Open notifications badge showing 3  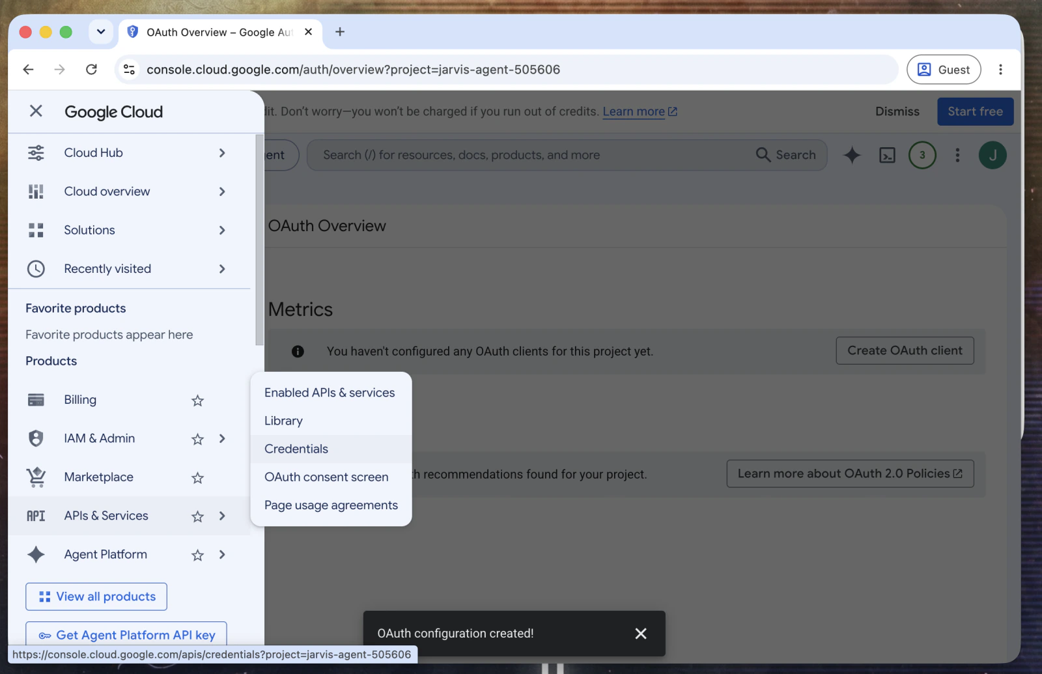click(922, 155)
